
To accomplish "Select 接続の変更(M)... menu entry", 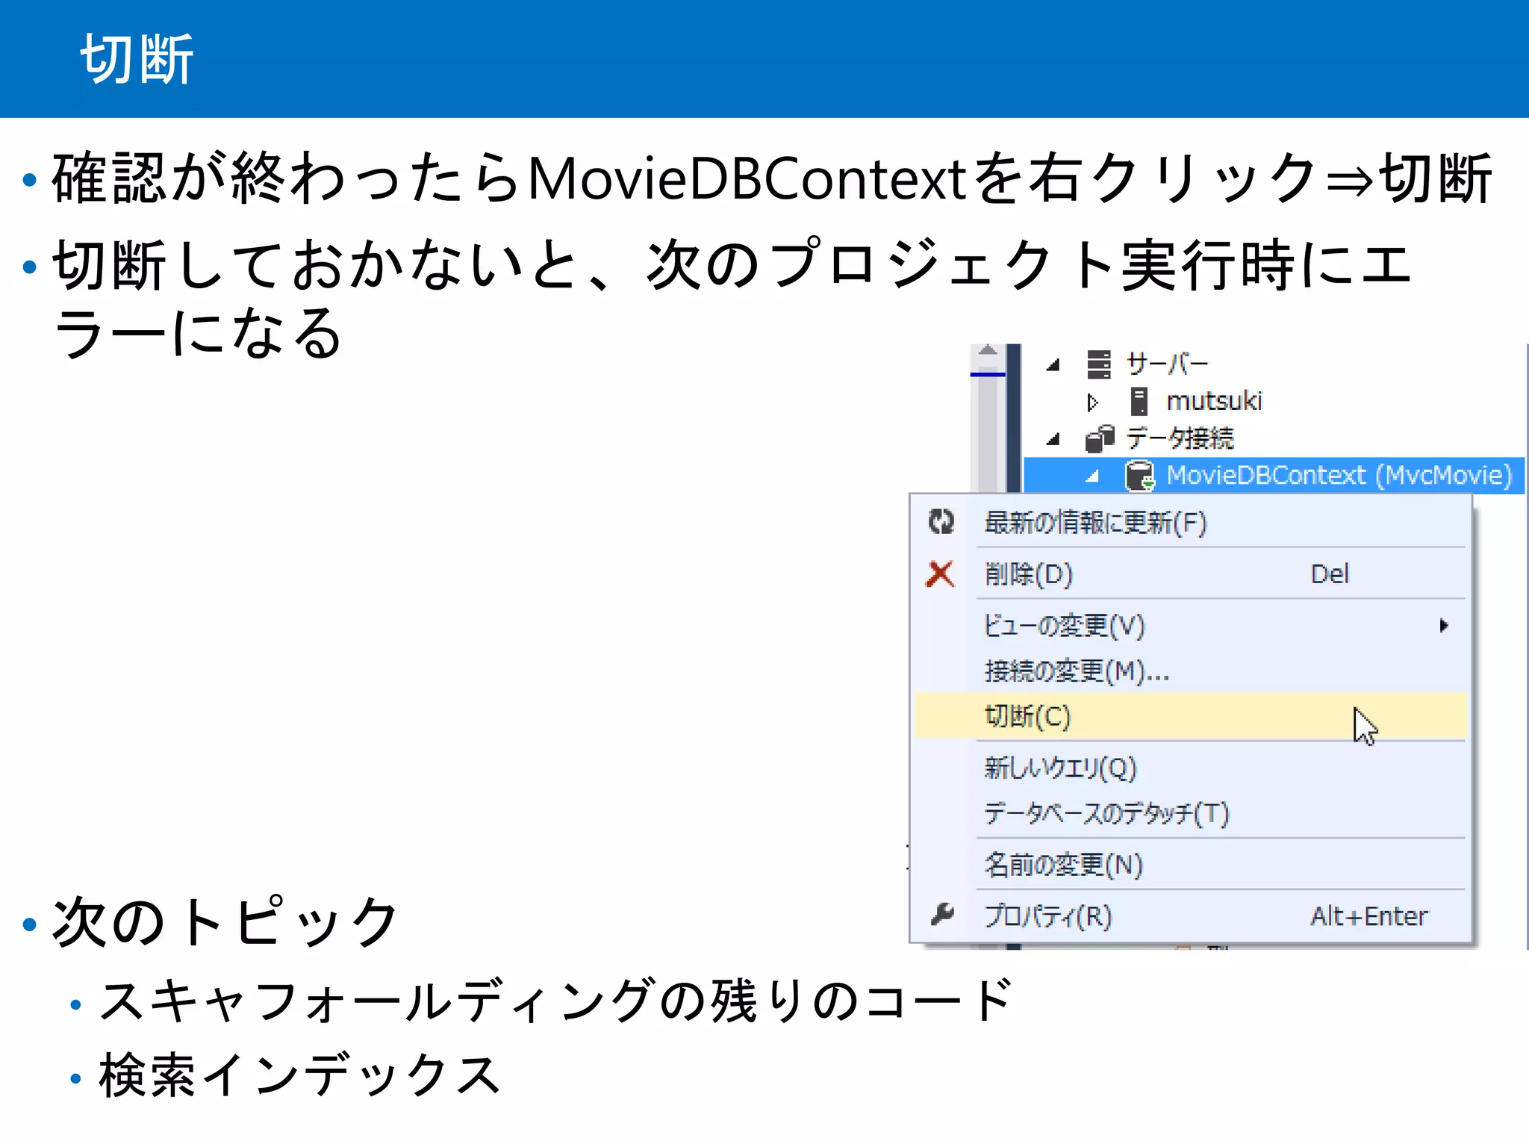I will (x=1190, y=671).
